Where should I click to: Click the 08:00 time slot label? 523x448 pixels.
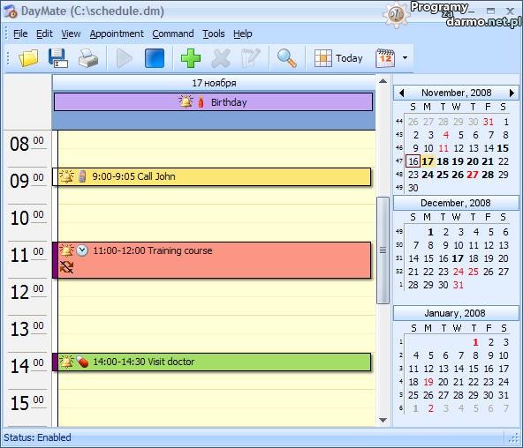27,144
